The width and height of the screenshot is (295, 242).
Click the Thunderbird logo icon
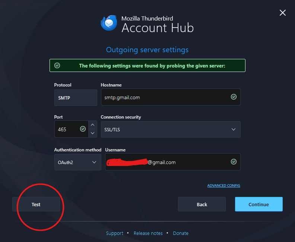click(109, 23)
